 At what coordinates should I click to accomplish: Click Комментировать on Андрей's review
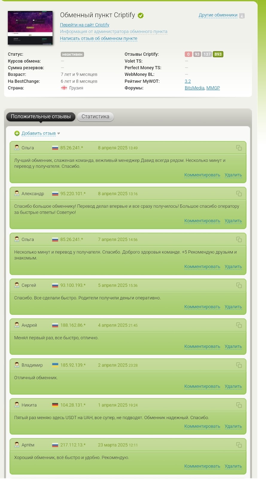[202, 346]
